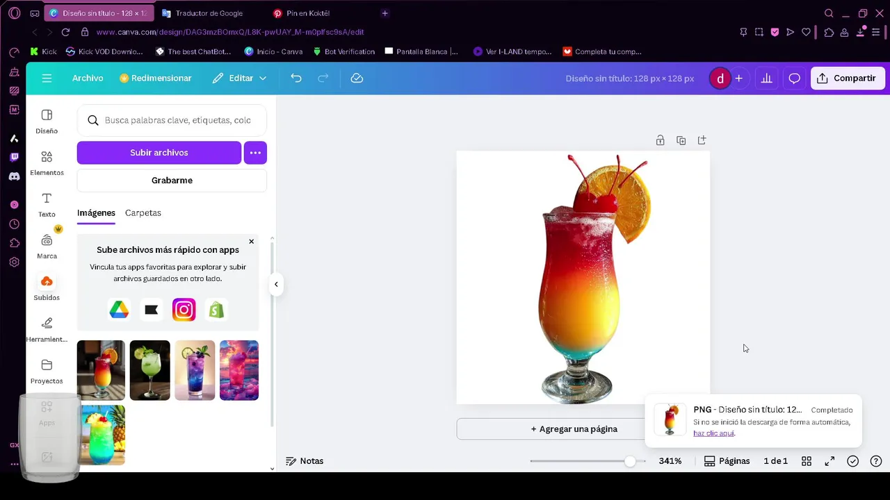This screenshot has height=500, width=890.
Task: Click the uploads search input field
Action: point(172,120)
